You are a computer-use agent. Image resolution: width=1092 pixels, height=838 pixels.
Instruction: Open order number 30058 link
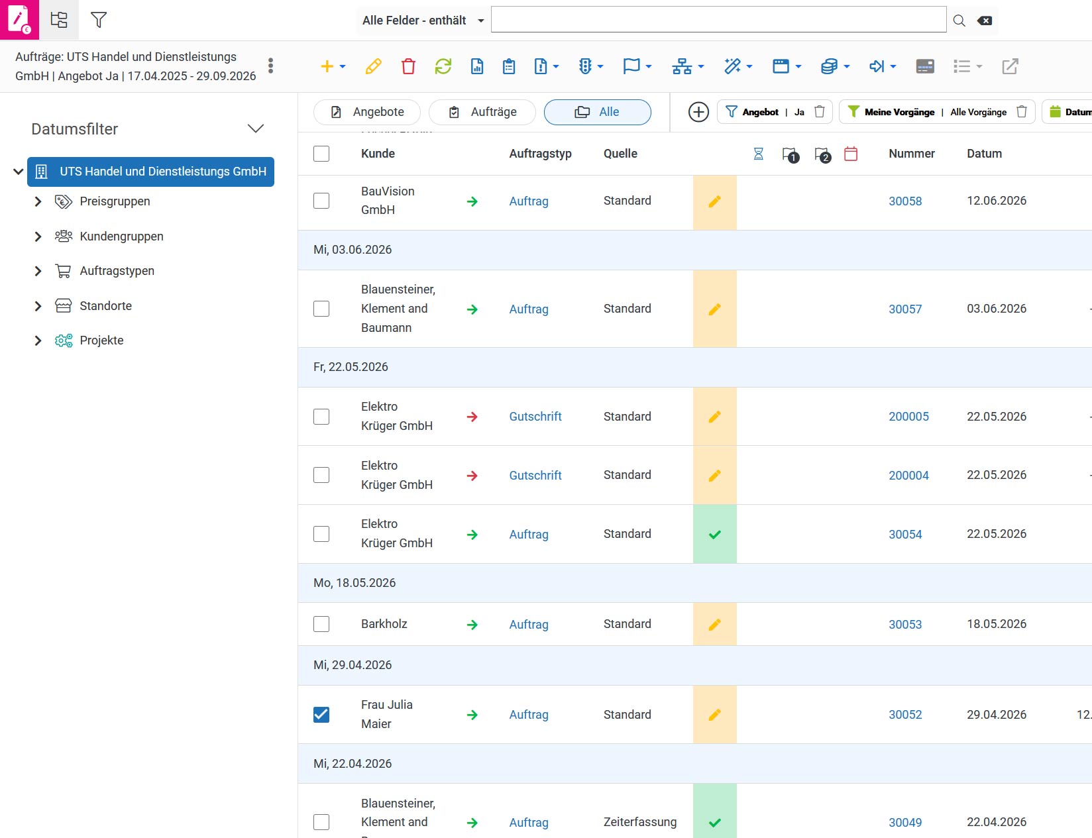pos(905,201)
